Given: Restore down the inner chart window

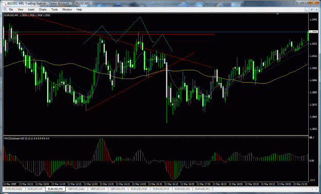Looking at the screenshot, I should 311,9.
